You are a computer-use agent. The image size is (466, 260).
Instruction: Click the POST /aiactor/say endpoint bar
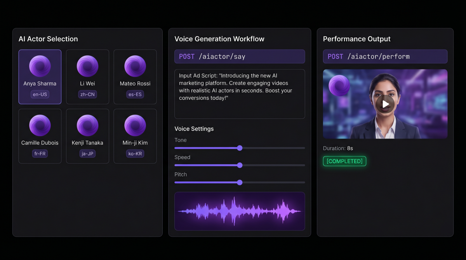pyautogui.click(x=240, y=57)
